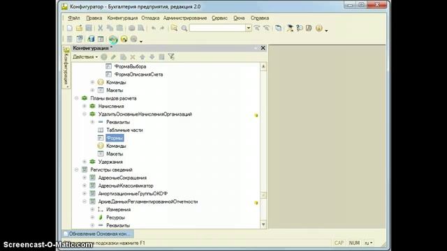The width and height of the screenshot is (447, 251).
Task: Collapse the Регистры сведений node
Action: pyautogui.click(x=76, y=170)
